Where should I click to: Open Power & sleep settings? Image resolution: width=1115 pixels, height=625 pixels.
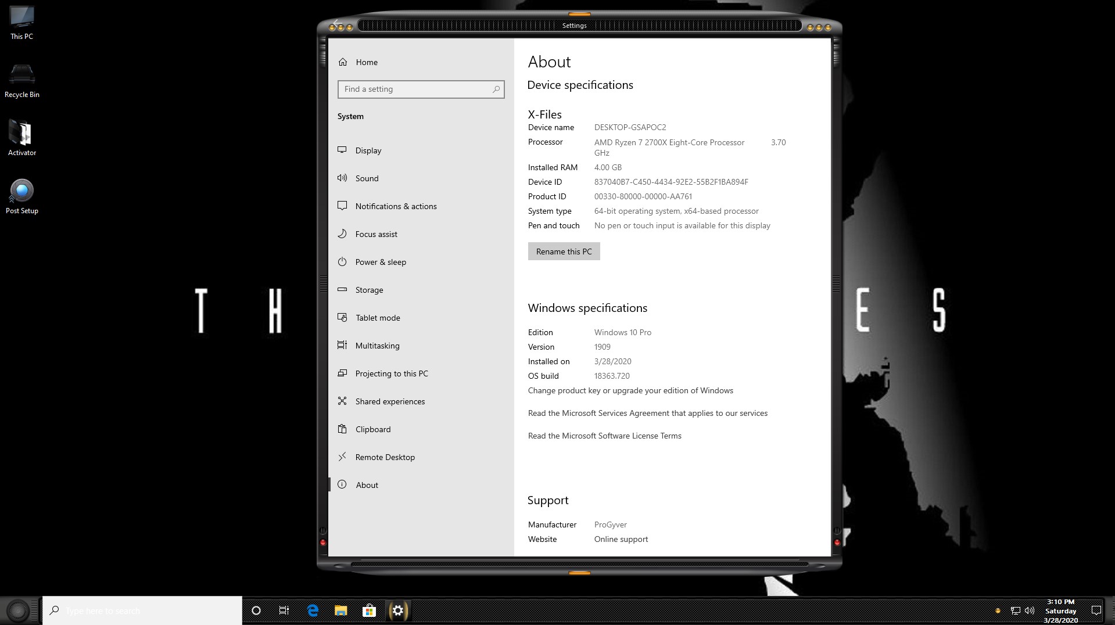pyautogui.click(x=421, y=262)
